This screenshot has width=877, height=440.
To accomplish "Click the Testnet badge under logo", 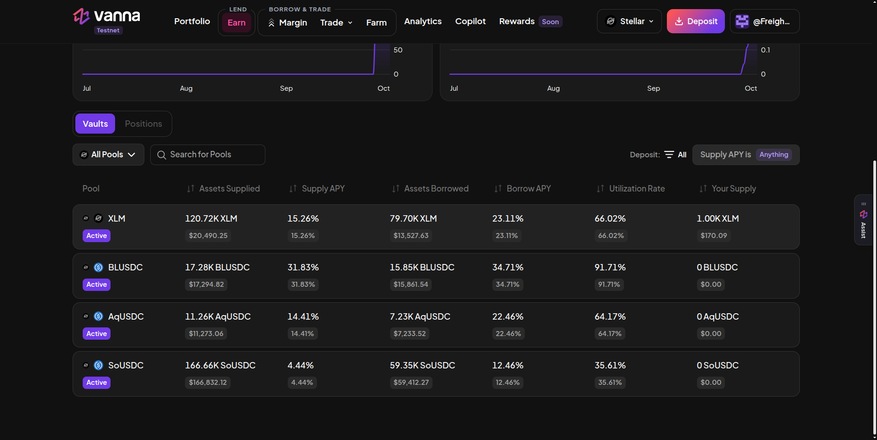I will point(108,31).
